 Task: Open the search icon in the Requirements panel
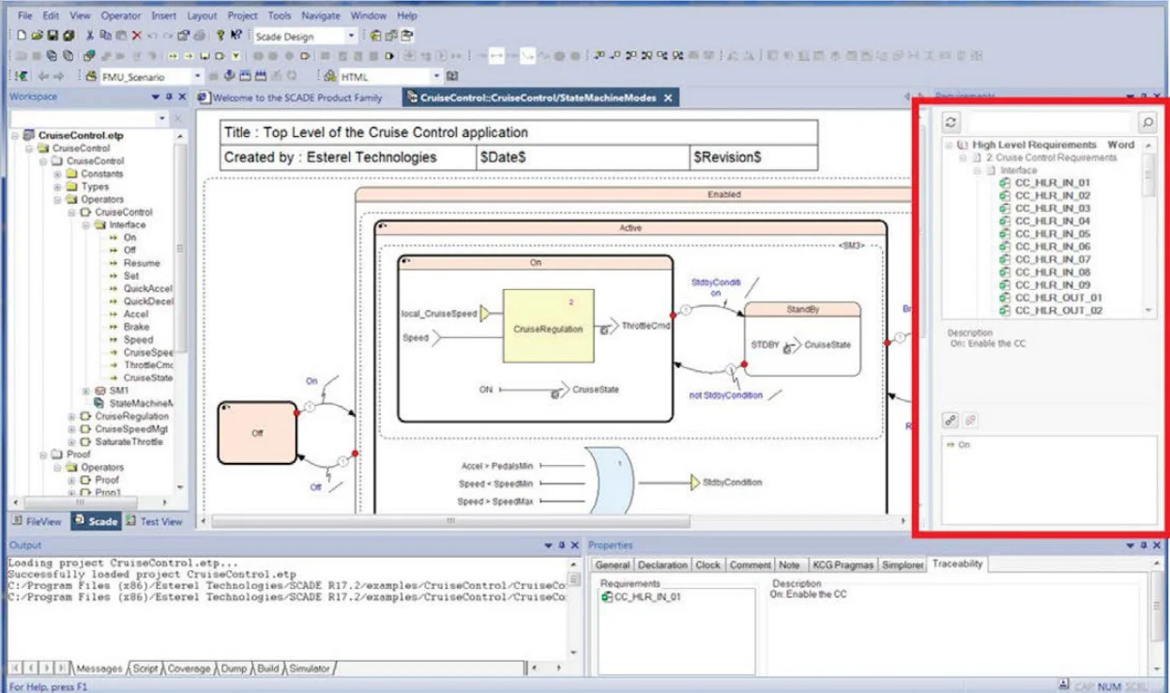[x=1145, y=122]
